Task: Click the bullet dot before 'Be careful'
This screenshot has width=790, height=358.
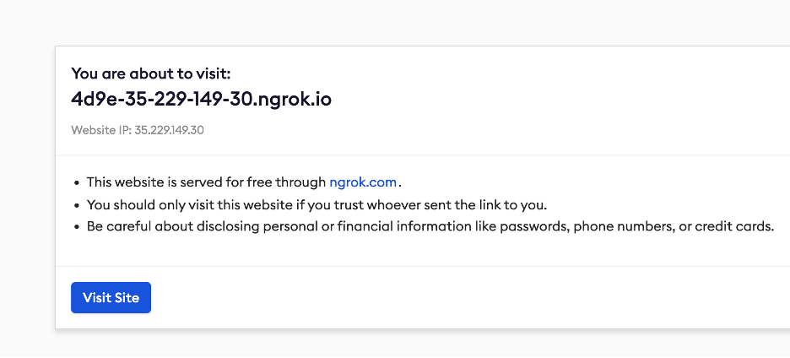Action: pos(77,227)
